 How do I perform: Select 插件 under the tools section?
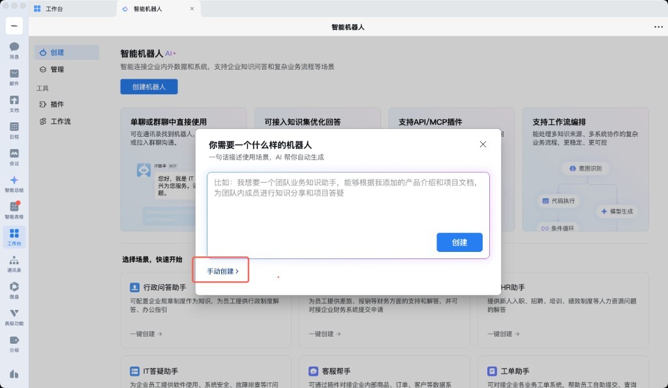pos(57,104)
